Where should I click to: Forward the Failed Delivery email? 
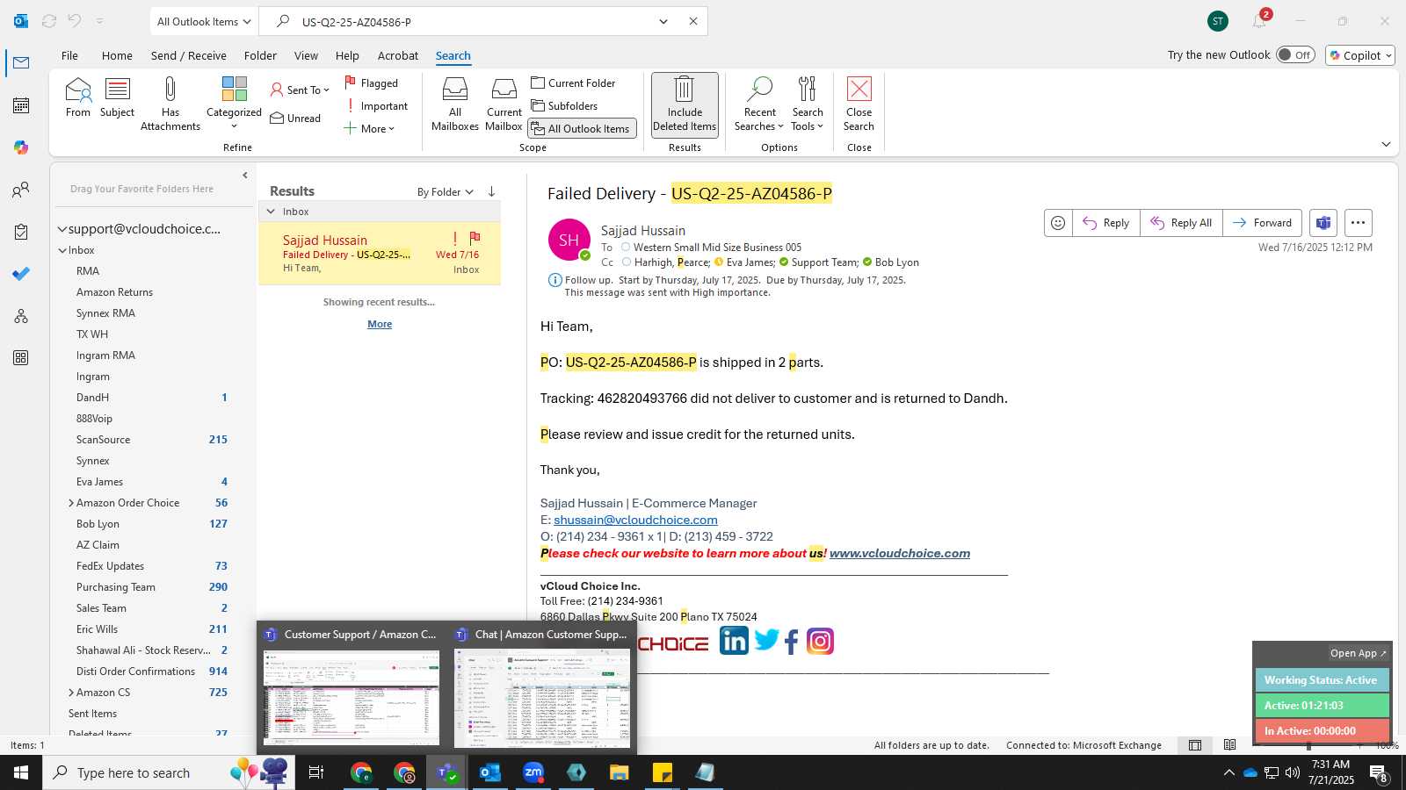(1262, 223)
